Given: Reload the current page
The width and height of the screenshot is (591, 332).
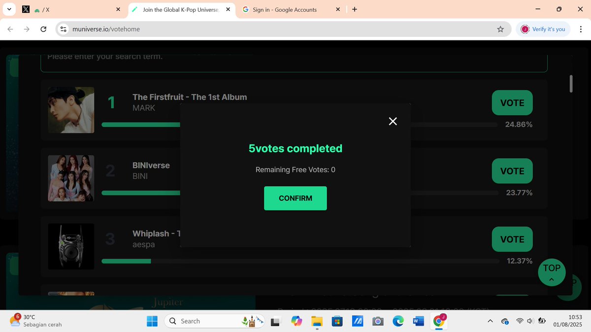Looking at the screenshot, I should tap(43, 29).
